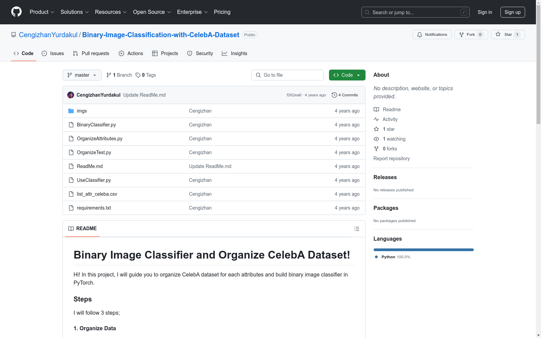Expand the Resources menu
Image resolution: width=541 pixels, height=338 pixels.
[111, 12]
